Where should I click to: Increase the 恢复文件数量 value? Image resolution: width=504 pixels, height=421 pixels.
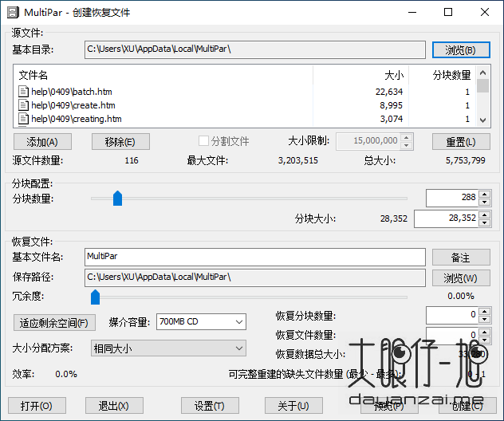coord(484,332)
